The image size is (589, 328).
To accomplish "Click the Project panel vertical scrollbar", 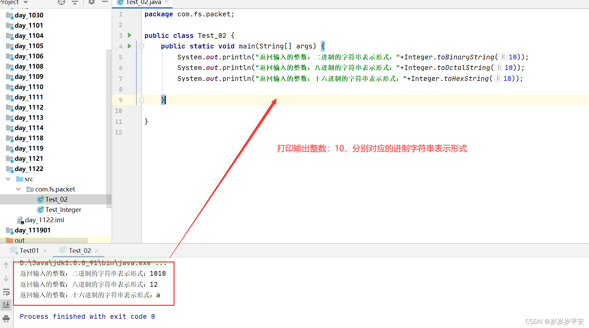I will click(109, 128).
